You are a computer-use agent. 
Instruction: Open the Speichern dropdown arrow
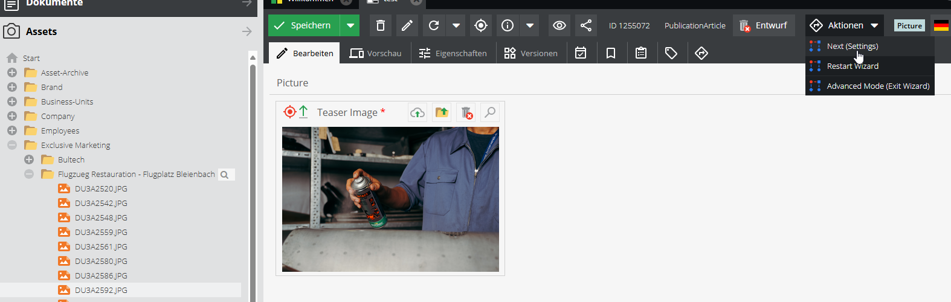(x=350, y=25)
